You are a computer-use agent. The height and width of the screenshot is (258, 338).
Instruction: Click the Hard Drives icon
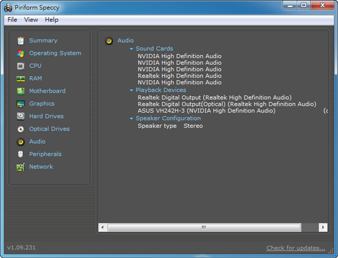click(x=21, y=117)
